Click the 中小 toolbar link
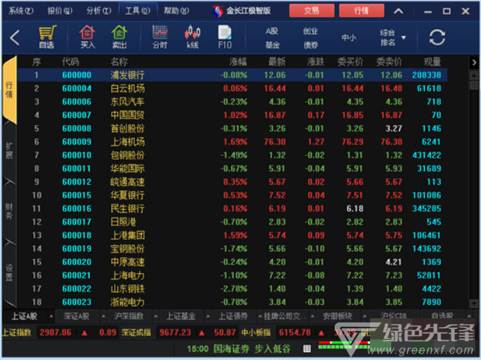The width and height of the screenshot is (481, 360). [349, 37]
